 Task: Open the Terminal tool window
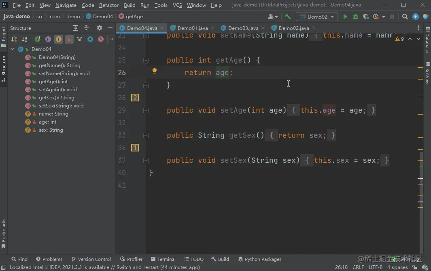pos(163,259)
